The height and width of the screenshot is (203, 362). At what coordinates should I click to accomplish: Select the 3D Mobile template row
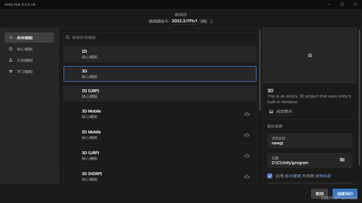(x=160, y=114)
